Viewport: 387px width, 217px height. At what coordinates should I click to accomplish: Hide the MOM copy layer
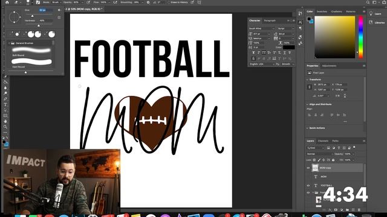(308, 168)
